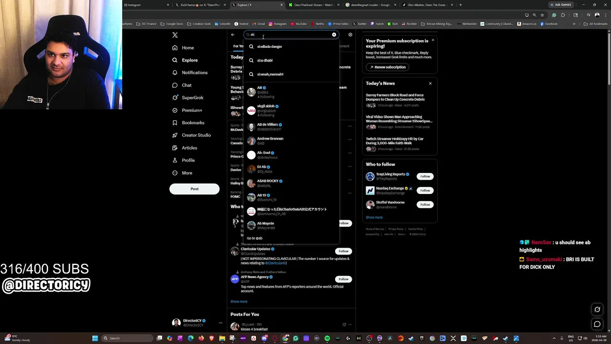Open a new browser tab
This screenshot has width=611, height=344.
coord(460,5)
